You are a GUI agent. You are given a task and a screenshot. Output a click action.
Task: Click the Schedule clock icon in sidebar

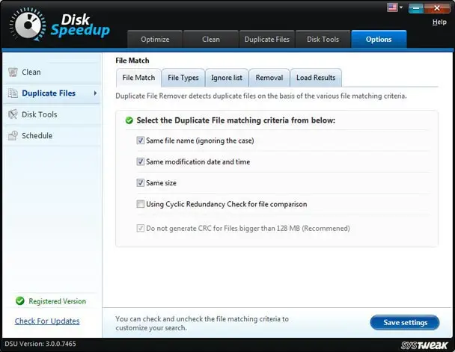click(x=13, y=135)
